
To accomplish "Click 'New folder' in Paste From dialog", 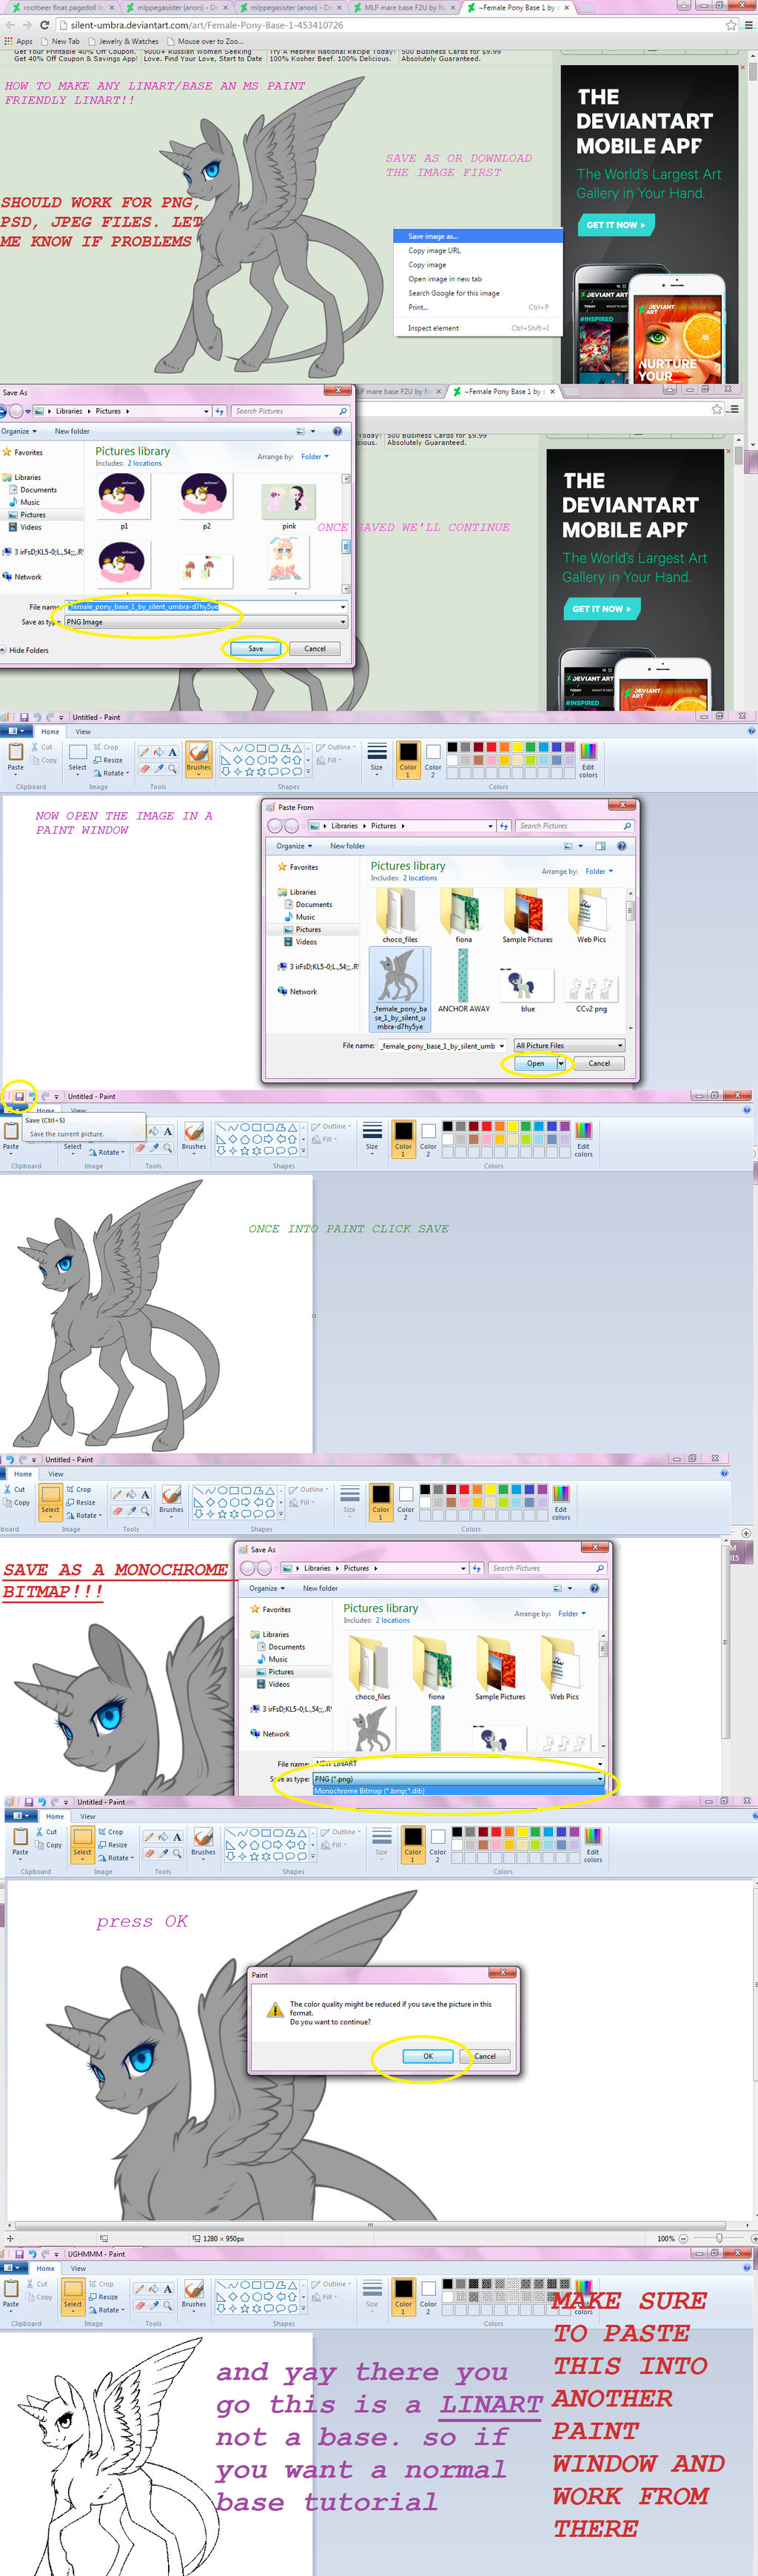I will [x=347, y=846].
